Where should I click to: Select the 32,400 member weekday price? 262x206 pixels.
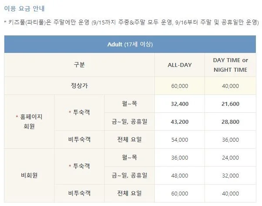(180, 104)
